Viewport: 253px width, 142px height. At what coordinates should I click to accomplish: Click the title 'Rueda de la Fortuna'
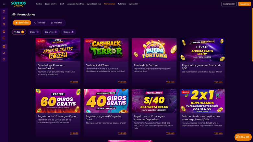[x=146, y=65]
